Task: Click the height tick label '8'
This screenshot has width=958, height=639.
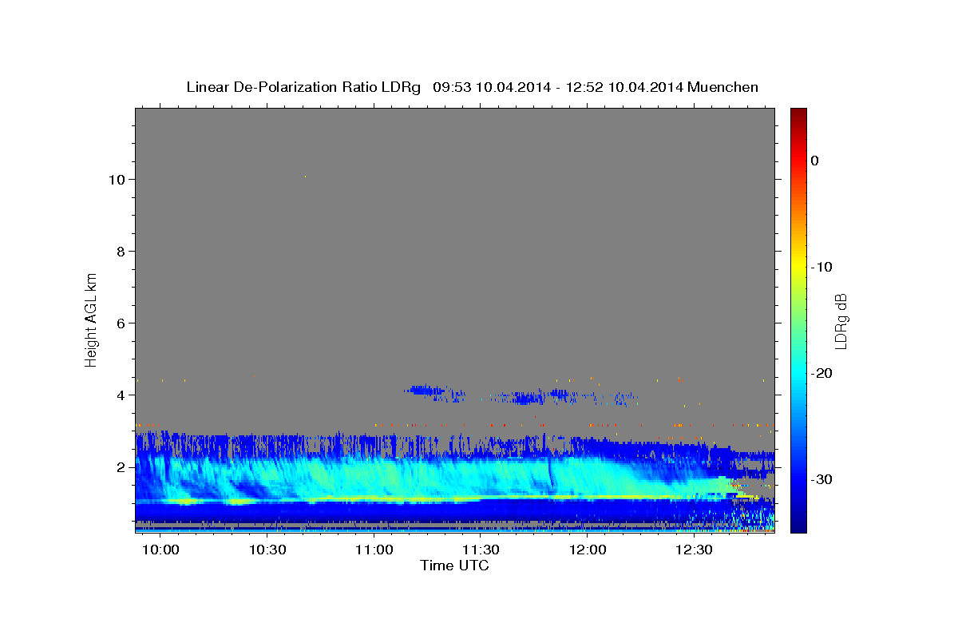Action: [x=121, y=252]
